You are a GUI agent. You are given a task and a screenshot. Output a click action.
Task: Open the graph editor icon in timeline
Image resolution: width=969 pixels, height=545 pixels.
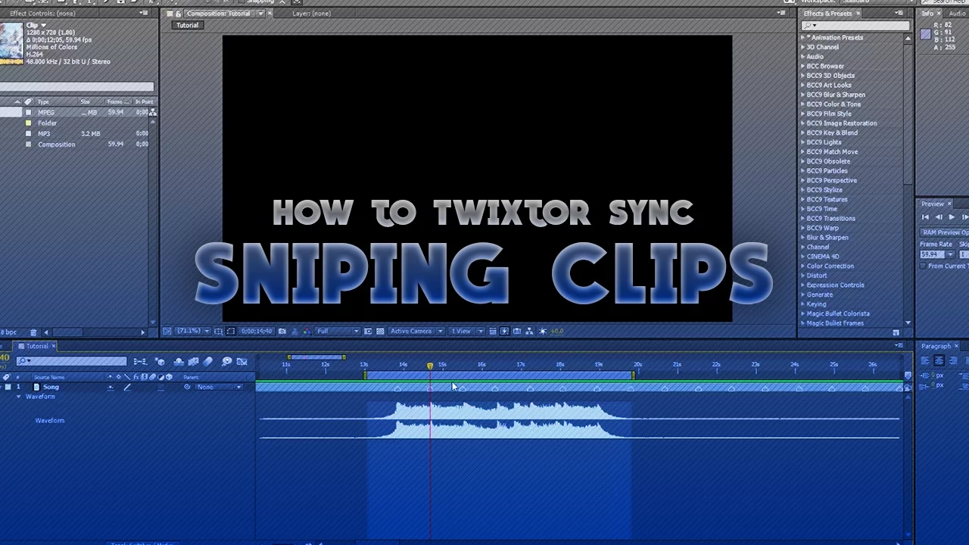point(242,362)
